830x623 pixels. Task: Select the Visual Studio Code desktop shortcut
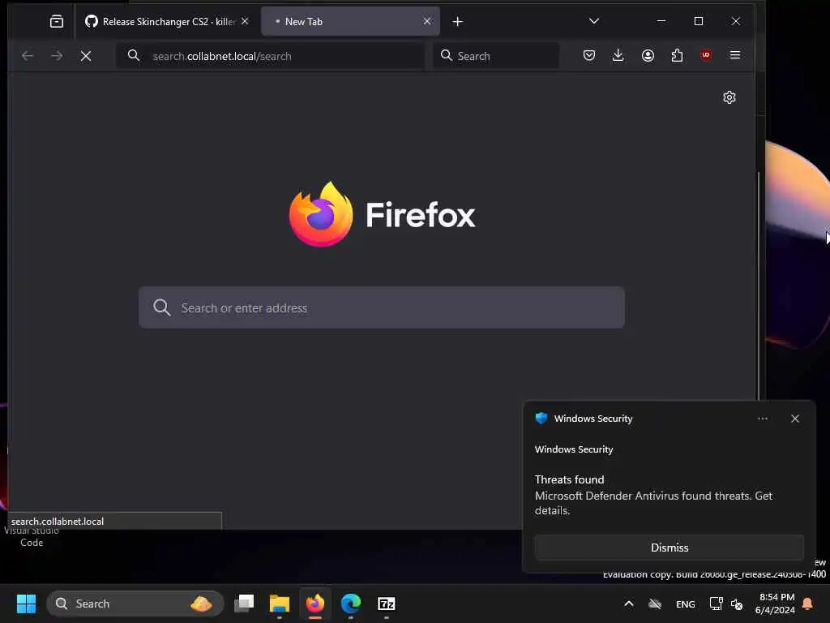(32, 537)
